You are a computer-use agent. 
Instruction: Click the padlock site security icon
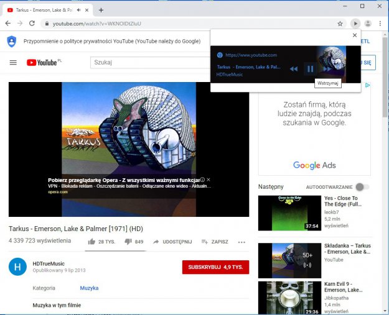(47, 24)
